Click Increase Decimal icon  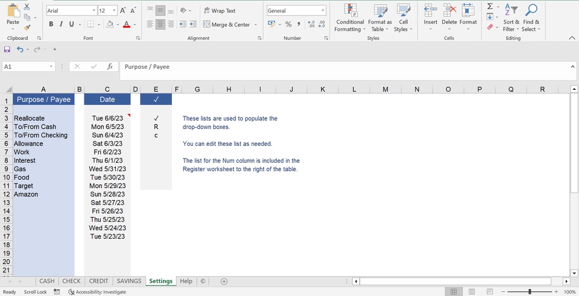coord(311,24)
